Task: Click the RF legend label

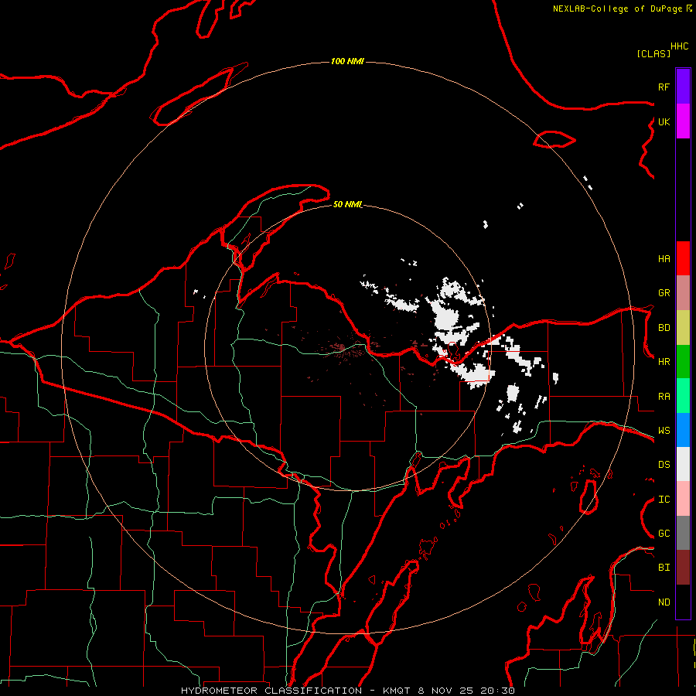Action: (664, 87)
